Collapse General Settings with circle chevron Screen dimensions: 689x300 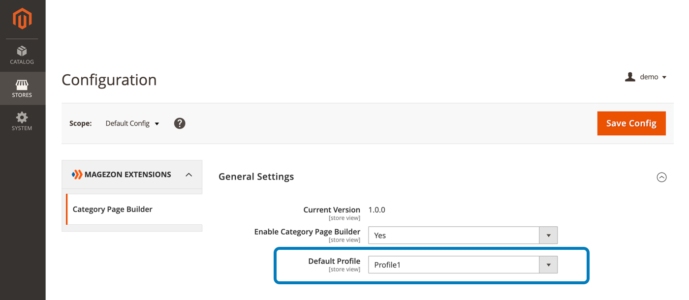click(661, 177)
